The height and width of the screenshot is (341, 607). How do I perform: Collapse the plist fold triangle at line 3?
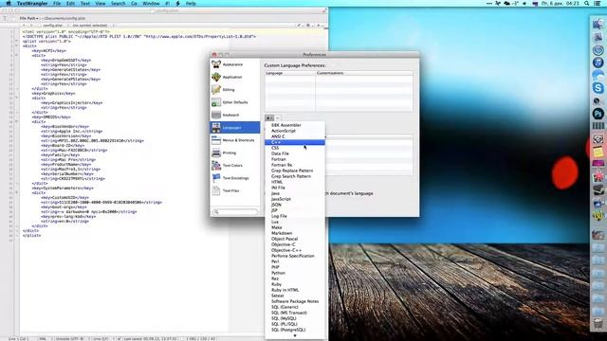pos(16,41)
